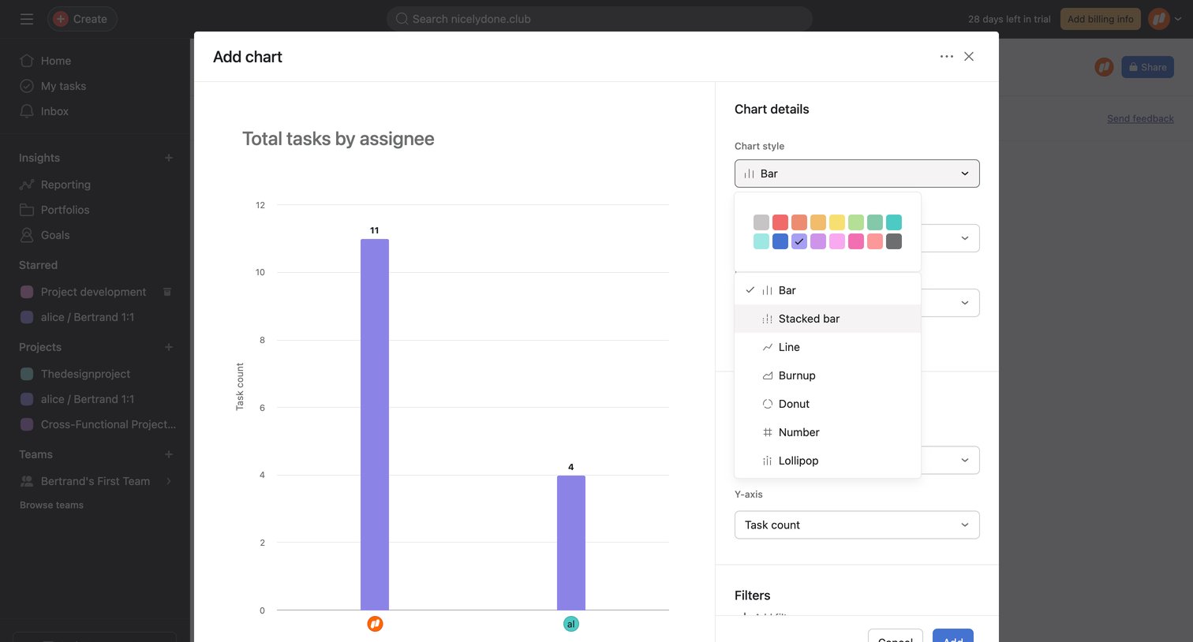Open the Y-axis Task count dropdown
This screenshot has width=1193, height=642.
pyautogui.click(x=857, y=525)
